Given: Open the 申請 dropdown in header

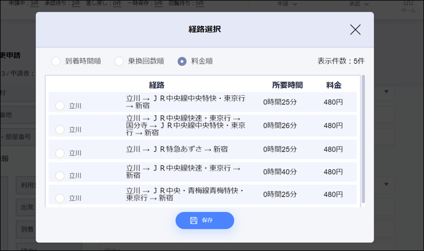Looking at the screenshot, I should pyautogui.click(x=287, y=4).
